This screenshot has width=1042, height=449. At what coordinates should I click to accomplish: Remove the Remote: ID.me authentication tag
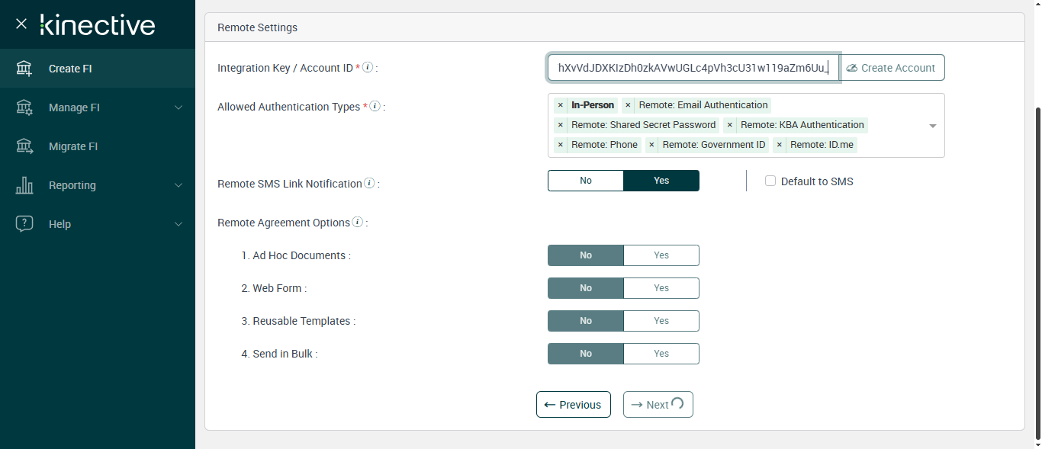(x=779, y=145)
